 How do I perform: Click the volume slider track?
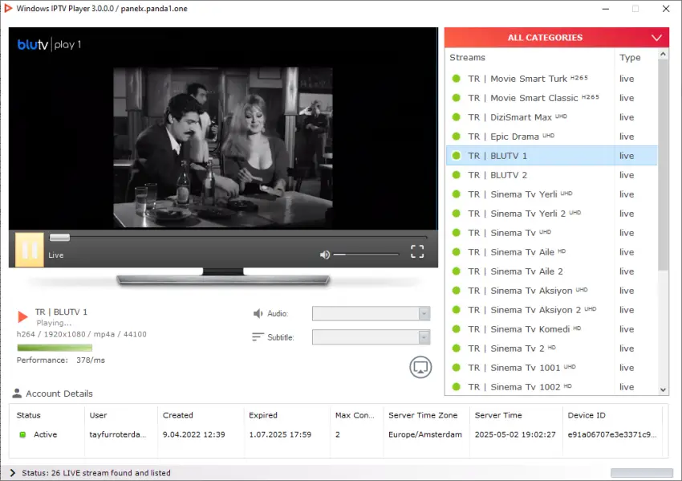coord(366,255)
